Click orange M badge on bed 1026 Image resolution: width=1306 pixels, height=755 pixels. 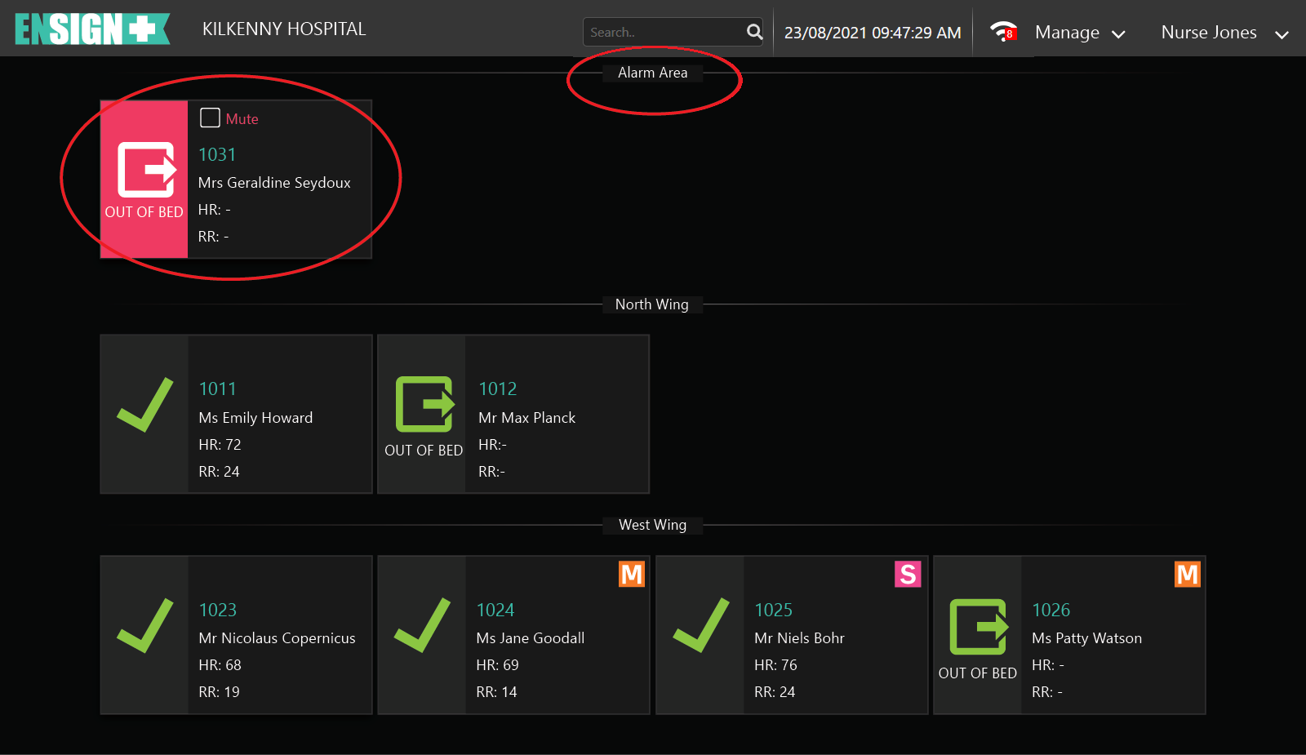point(1187,575)
